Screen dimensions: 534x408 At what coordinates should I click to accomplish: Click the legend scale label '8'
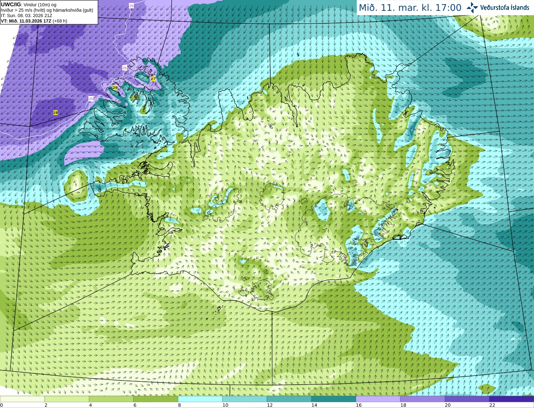coord(179,405)
